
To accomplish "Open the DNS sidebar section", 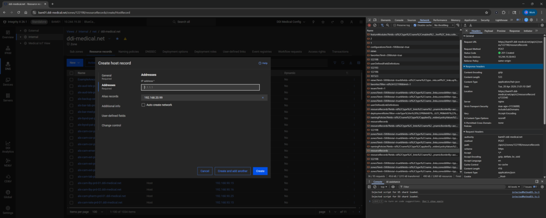I will 7,66.
